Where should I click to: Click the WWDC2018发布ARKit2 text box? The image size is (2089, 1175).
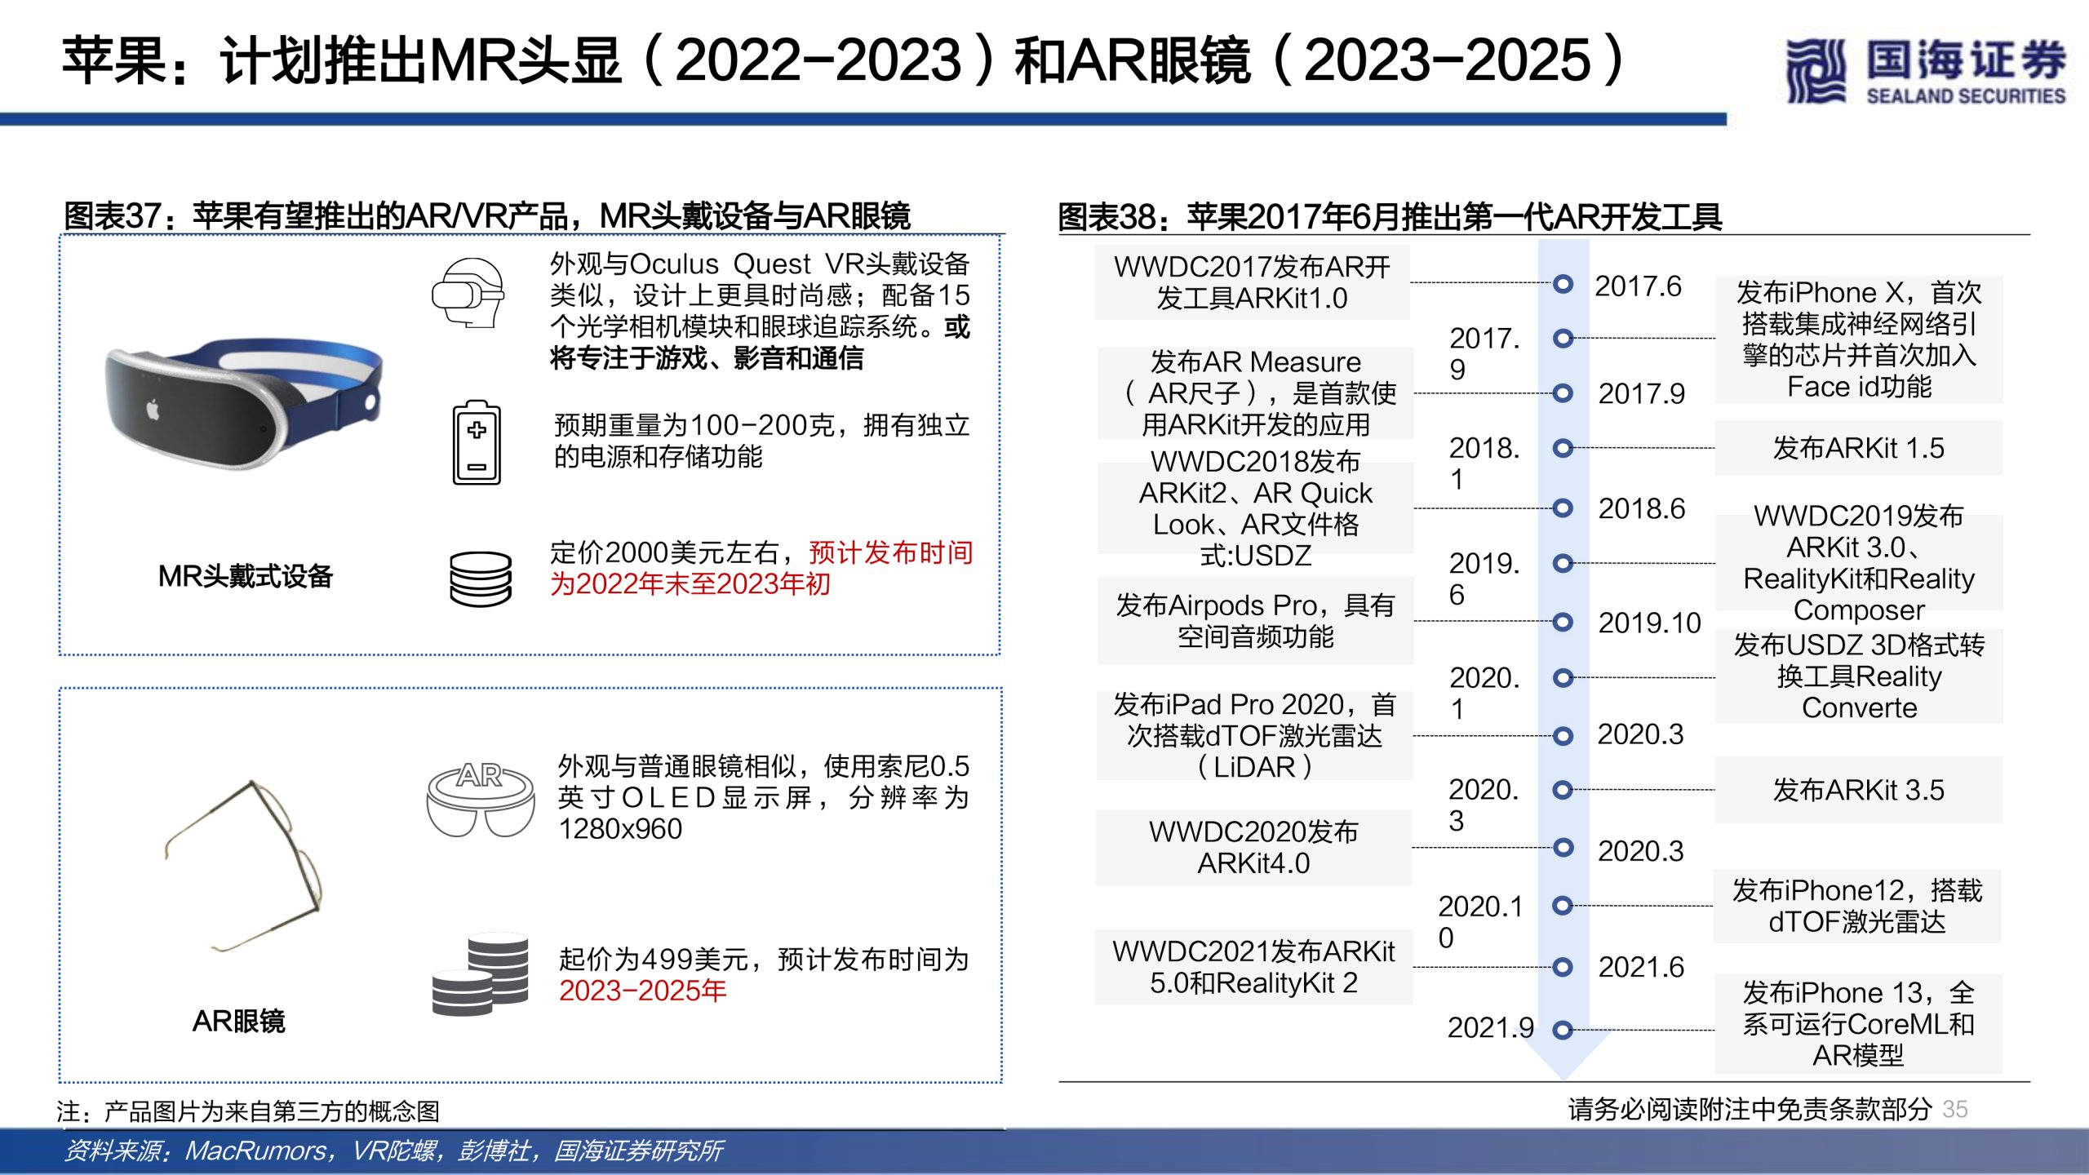point(1256,508)
